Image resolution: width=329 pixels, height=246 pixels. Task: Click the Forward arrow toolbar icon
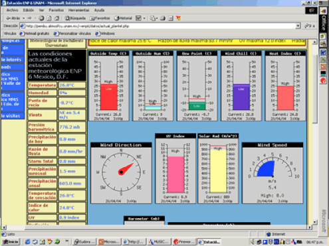point(30,18)
